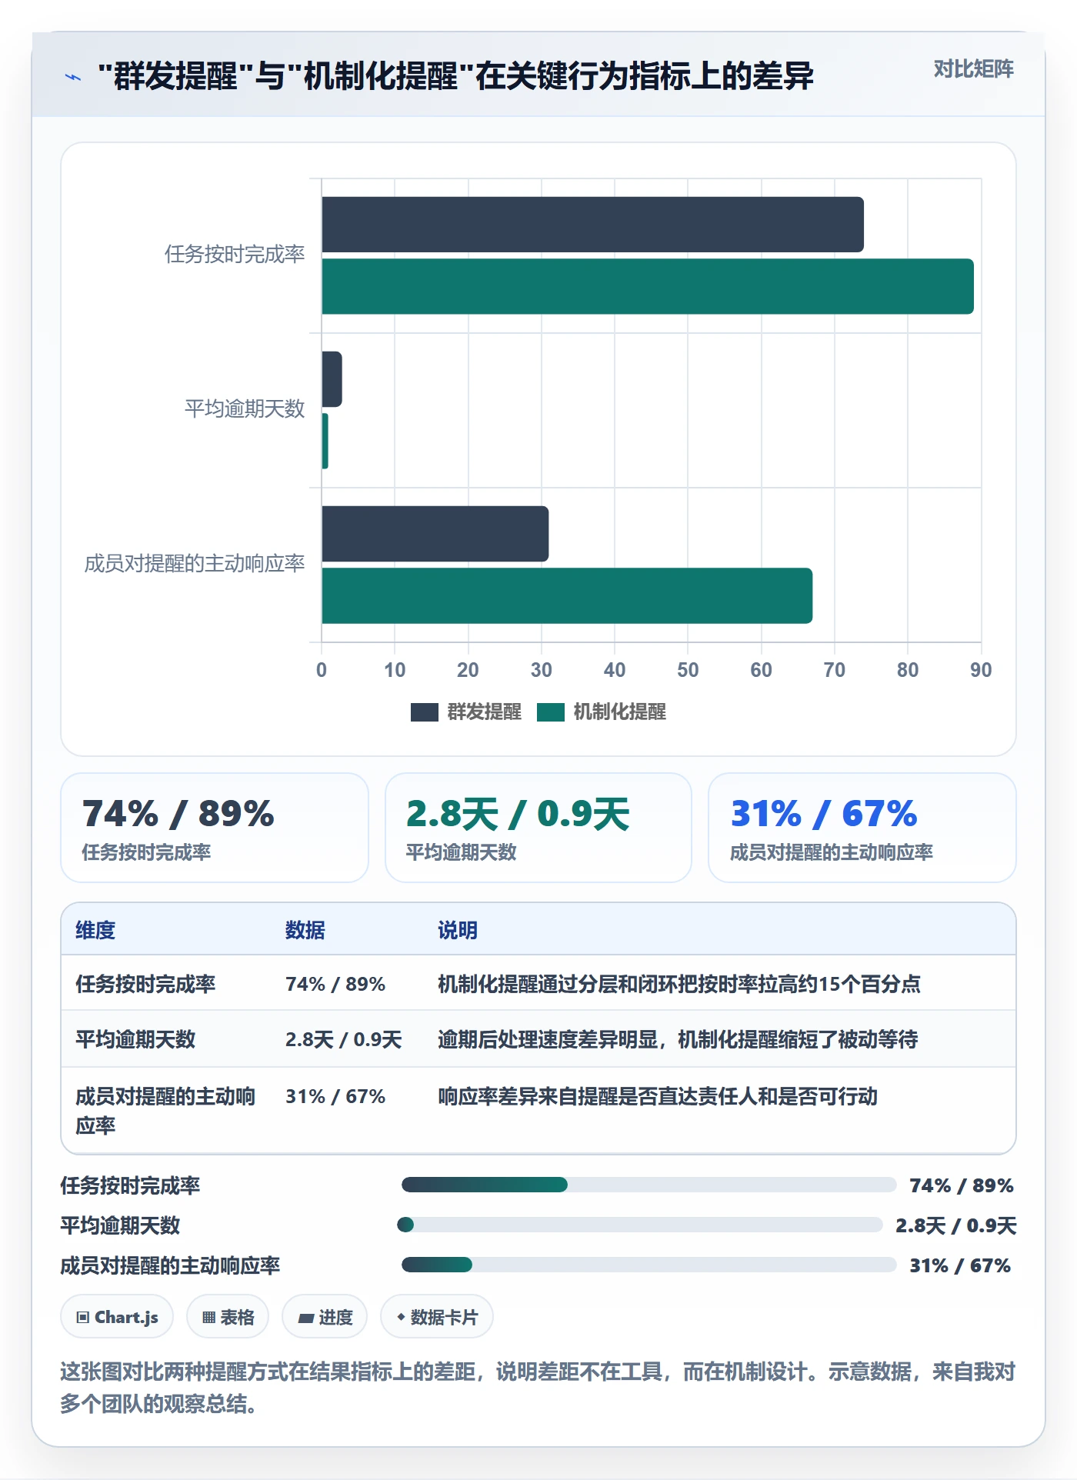The width and height of the screenshot is (1077, 1480).
Task: Click the chart x-axis tick 50
Action: [x=688, y=670]
